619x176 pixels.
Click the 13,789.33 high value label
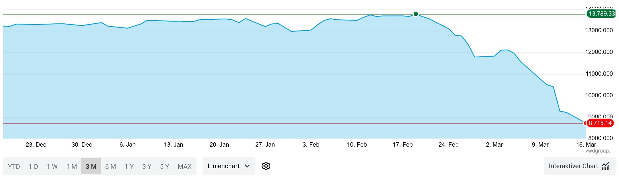coord(602,13)
